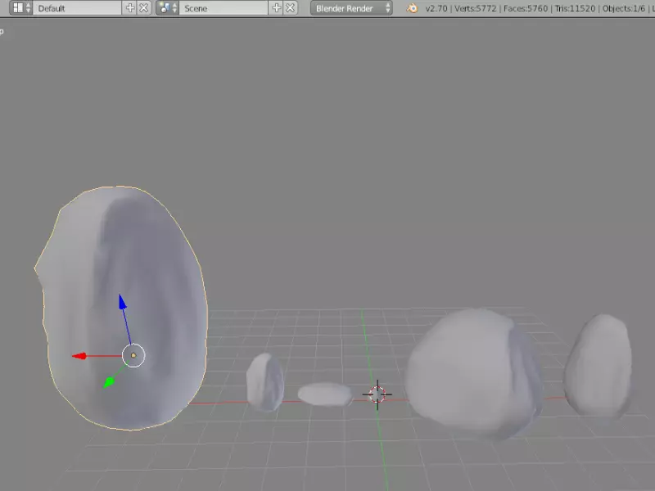Viewport: 655px width, 491px height.
Task: Click the Tris:11520 statistic
Action: tap(575, 8)
